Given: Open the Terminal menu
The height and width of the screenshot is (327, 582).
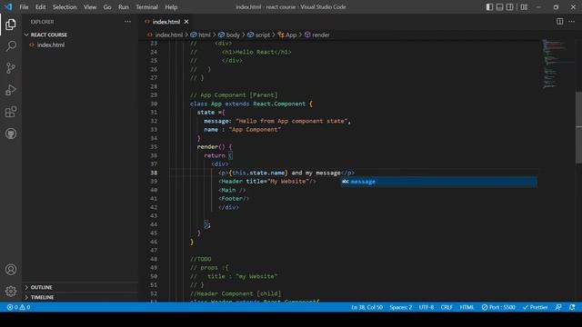Looking at the screenshot, I should [146, 7].
